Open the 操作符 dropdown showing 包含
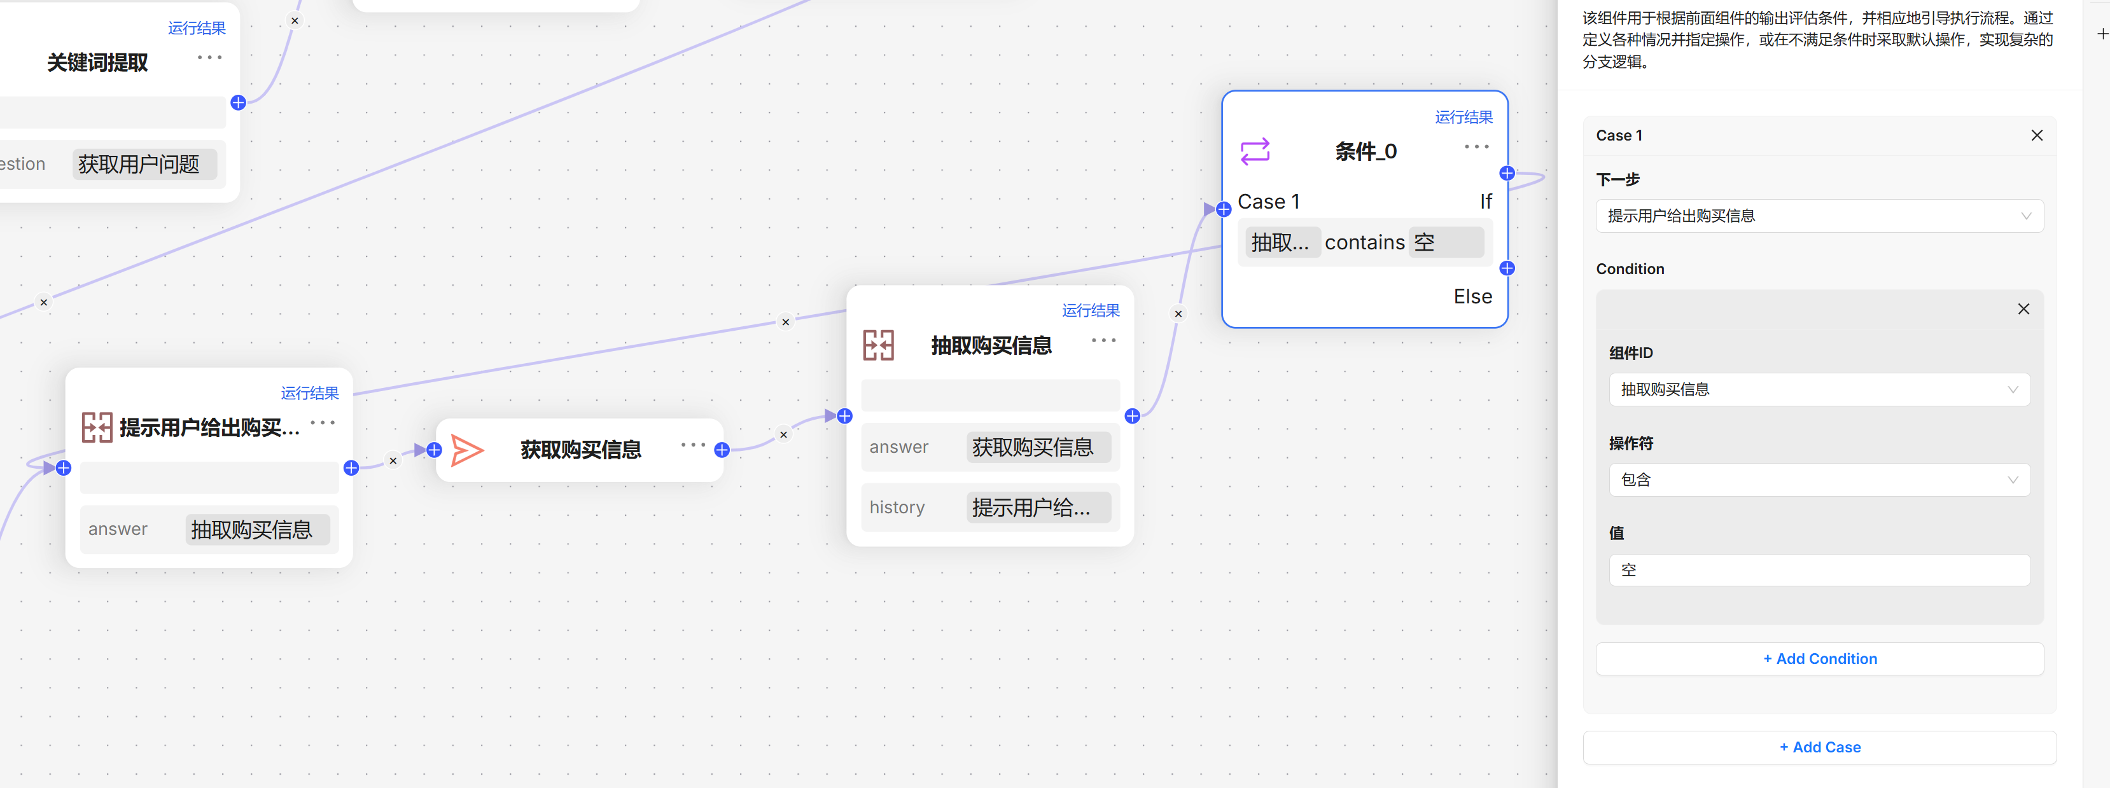Viewport: 2110px width, 788px height. coord(1819,480)
